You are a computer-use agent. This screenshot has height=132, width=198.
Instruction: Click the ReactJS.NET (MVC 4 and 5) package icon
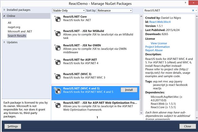point(58,91)
